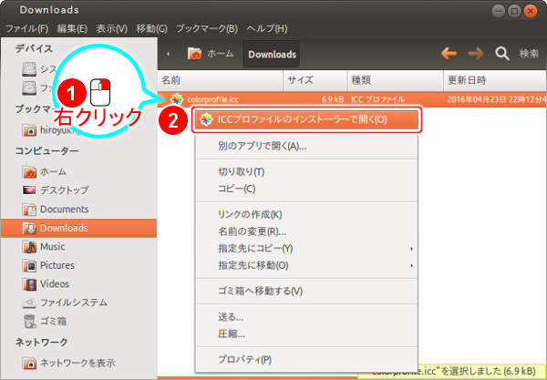Click the 6.9 kB size cell
The image size is (547, 380).
[x=333, y=99]
